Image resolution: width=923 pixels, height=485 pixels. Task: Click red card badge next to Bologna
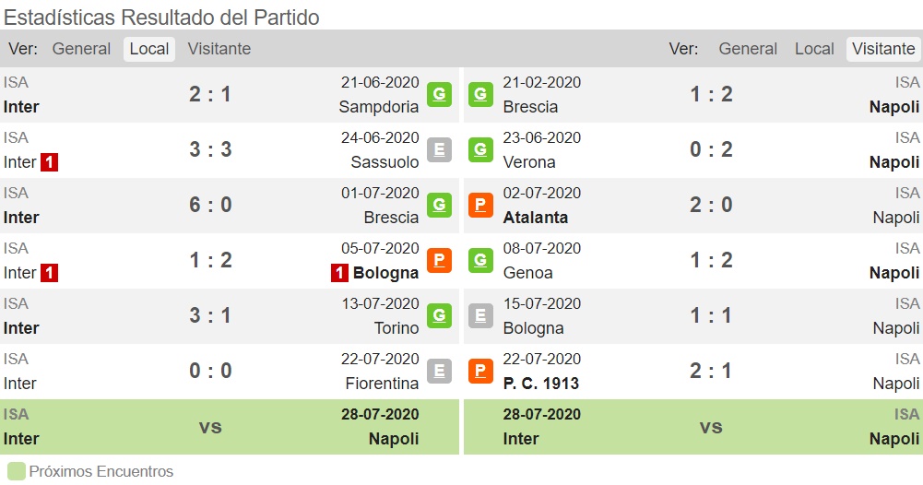click(x=339, y=273)
